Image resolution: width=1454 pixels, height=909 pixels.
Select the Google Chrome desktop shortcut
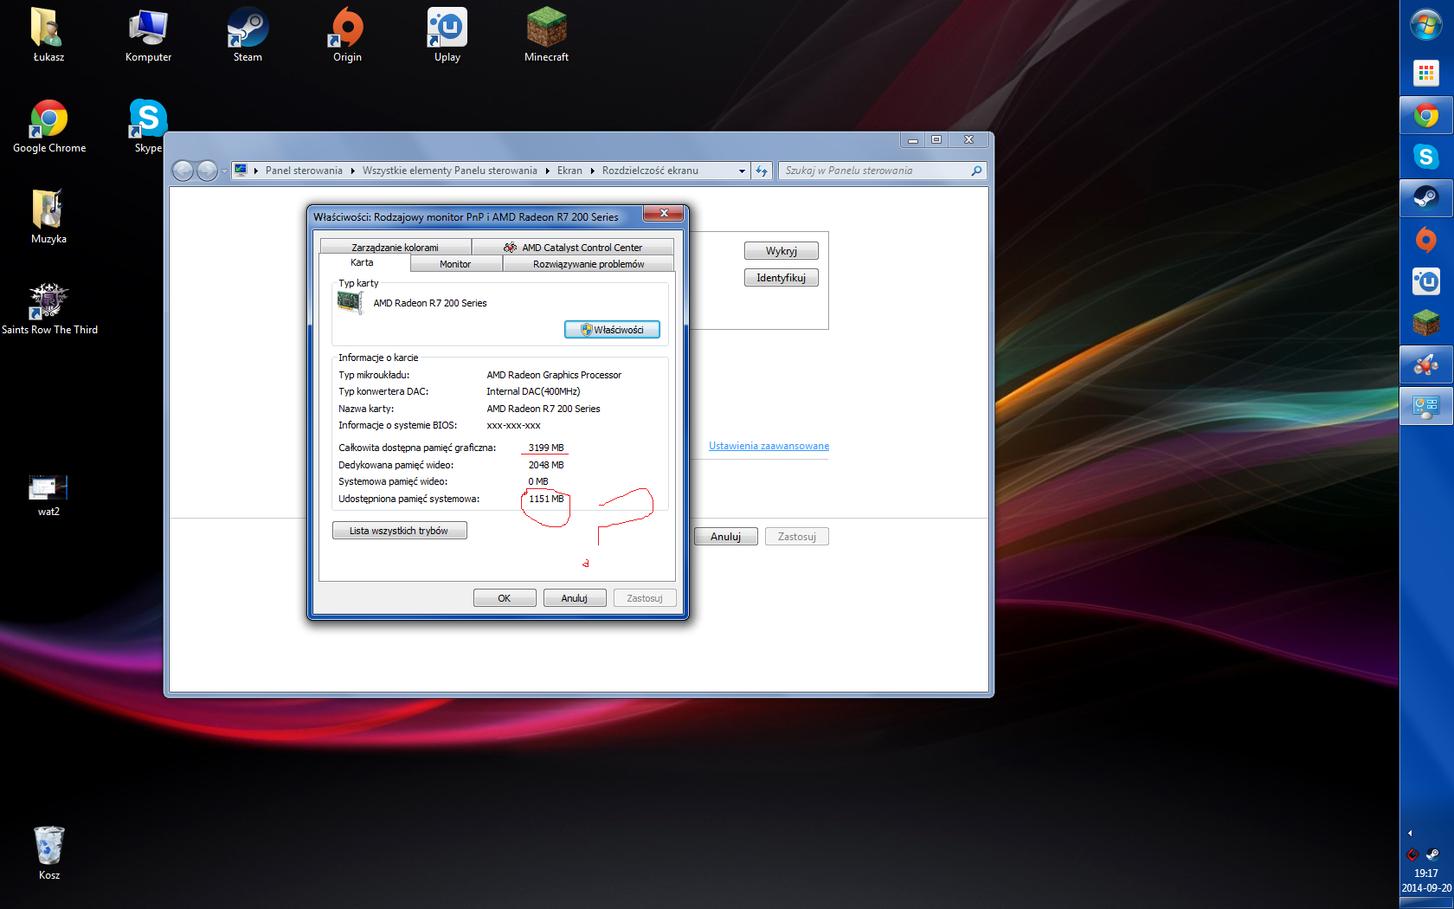[x=48, y=126]
